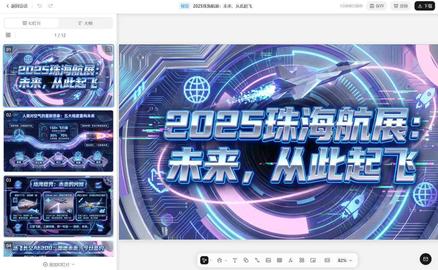Insert an image using the image icon
This screenshot has height=270, width=438.
pyautogui.click(x=268, y=260)
